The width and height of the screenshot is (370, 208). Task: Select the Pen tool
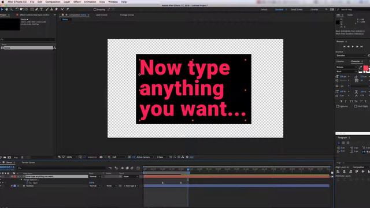36,9
